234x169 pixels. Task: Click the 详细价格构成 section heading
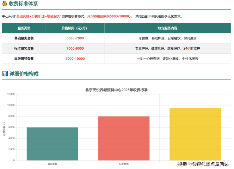coord(24,74)
